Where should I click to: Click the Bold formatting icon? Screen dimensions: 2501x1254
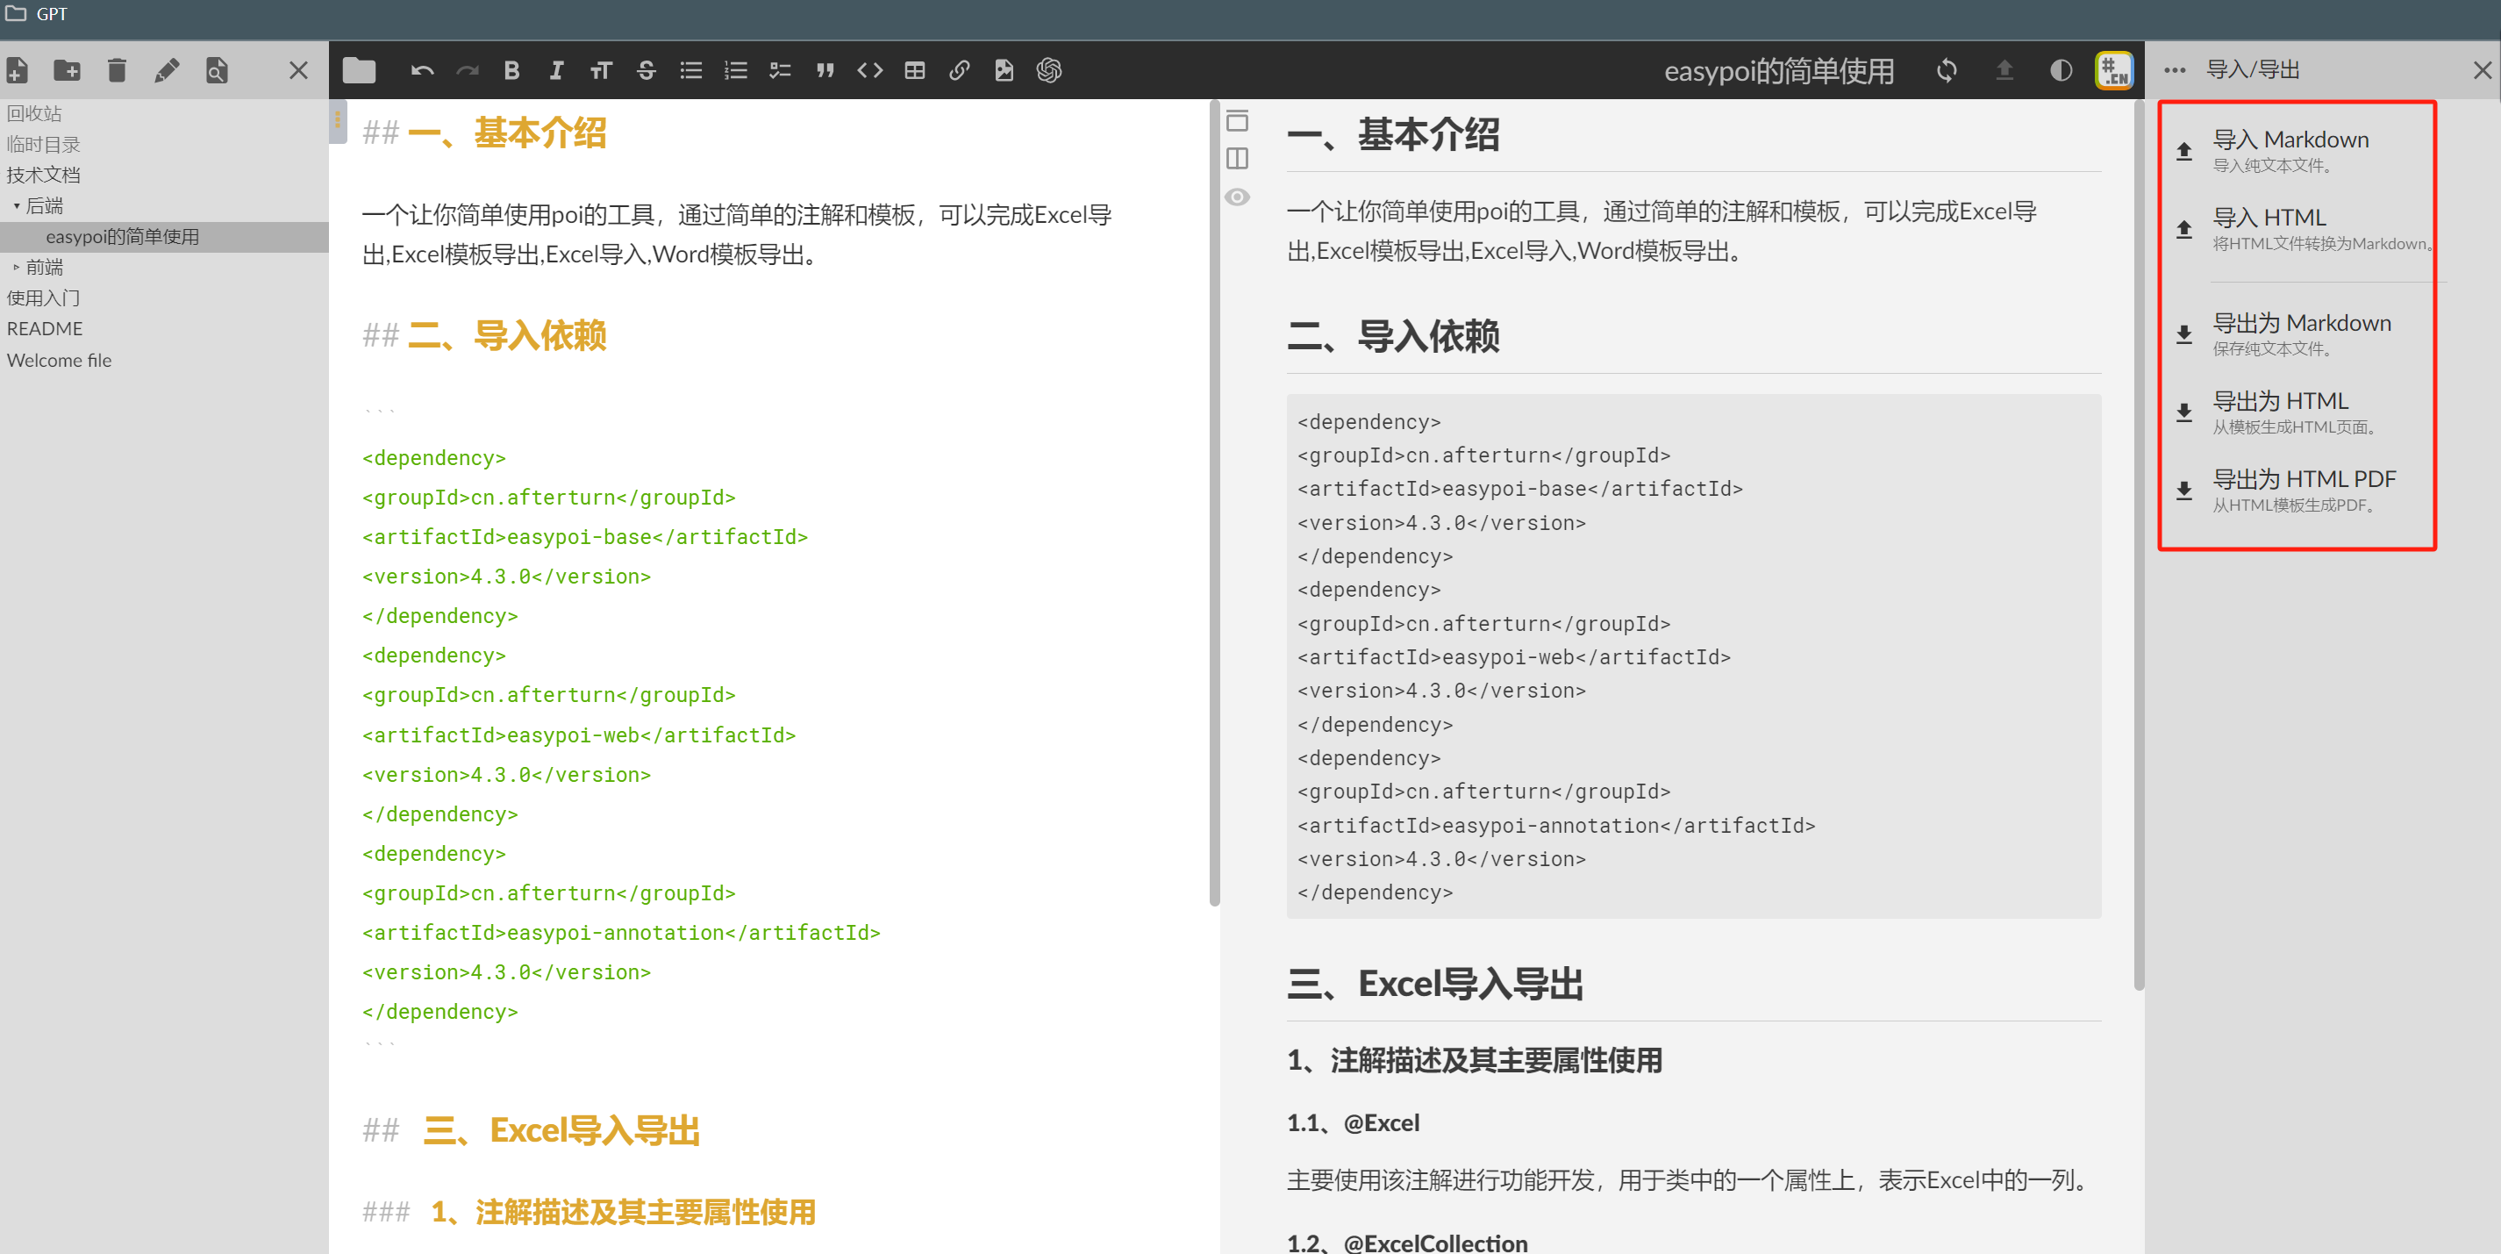511,70
